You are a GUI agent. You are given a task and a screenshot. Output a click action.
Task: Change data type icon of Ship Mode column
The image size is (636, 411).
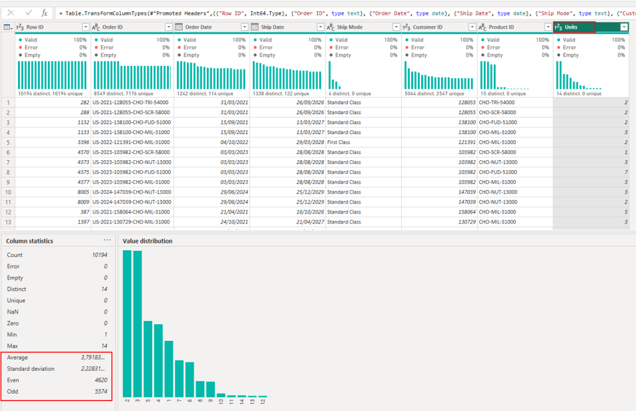pos(330,27)
